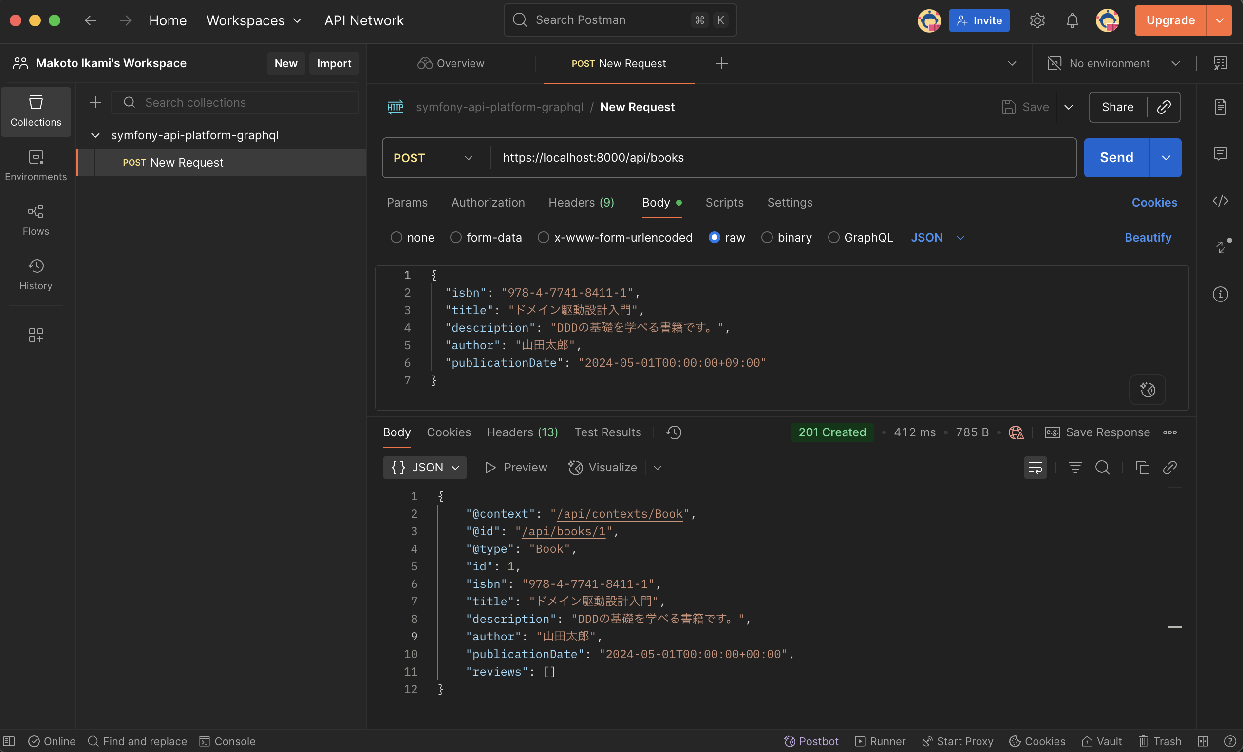The image size is (1243, 752).
Task: Toggle word wrap in response viewer
Action: pos(1035,468)
